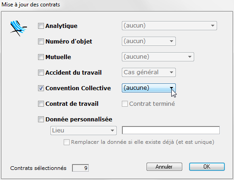Image resolution: width=234 pixels, height=180 pixels.
Task: Open the Mutuelle (aucune) dropdown
Action: click(x=158, y=57)
